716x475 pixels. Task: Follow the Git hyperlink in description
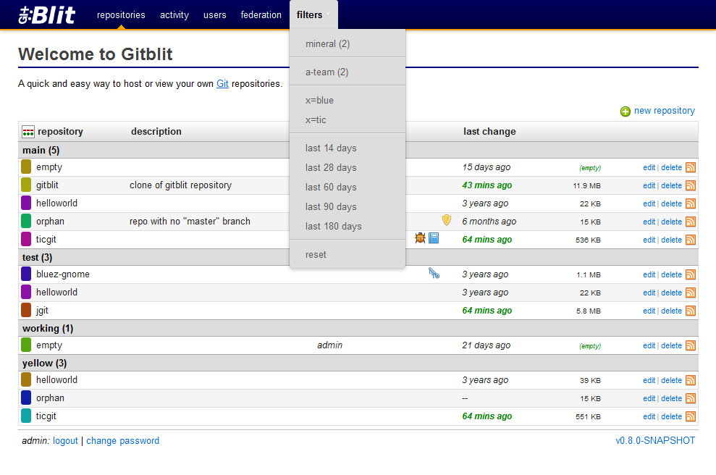click(222, 84)
